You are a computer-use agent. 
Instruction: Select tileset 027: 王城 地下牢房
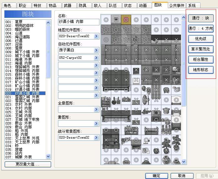25,119
